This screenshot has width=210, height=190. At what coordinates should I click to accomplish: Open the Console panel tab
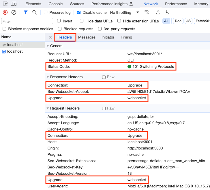pyautogui.click(x=56, y=4)
